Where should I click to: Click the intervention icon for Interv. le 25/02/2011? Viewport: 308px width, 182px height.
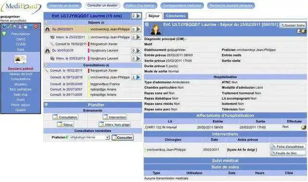52,37
